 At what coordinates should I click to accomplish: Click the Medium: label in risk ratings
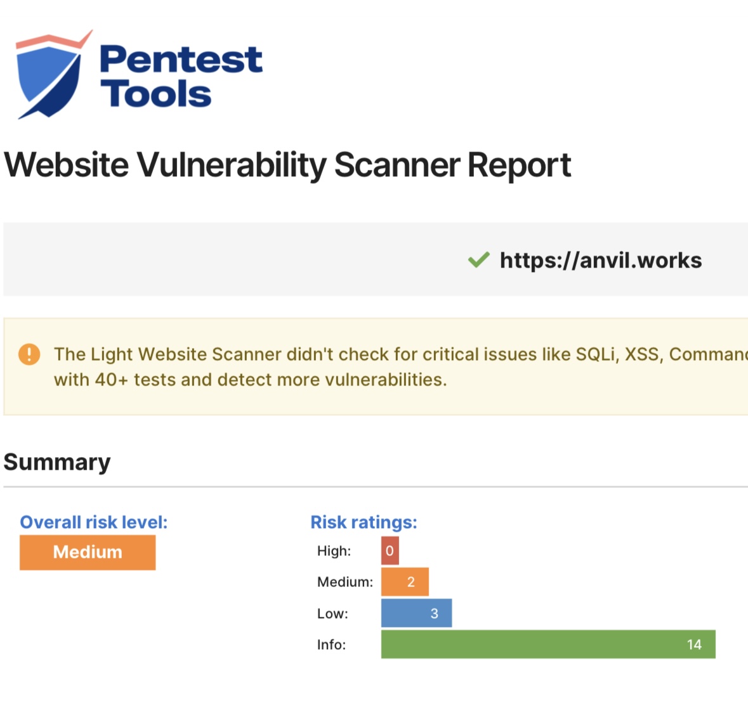[x=345, y=582]
